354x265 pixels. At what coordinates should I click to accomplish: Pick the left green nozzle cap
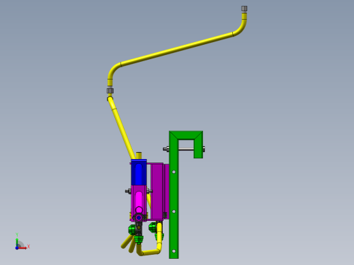[131, 230]
